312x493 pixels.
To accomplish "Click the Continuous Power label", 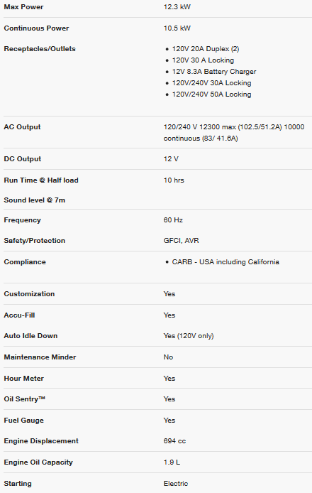I will pyautogui.click(x=36, y=28).
